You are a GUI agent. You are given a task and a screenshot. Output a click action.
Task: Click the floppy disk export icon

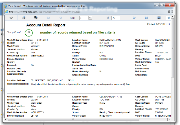pyautogui.click(x=159, y=18)
